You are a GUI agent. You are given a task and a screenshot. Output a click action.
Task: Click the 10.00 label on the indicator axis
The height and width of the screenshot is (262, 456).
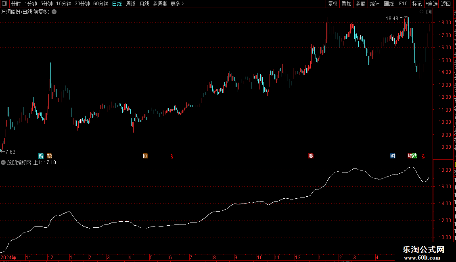click(x=445, y=237)
